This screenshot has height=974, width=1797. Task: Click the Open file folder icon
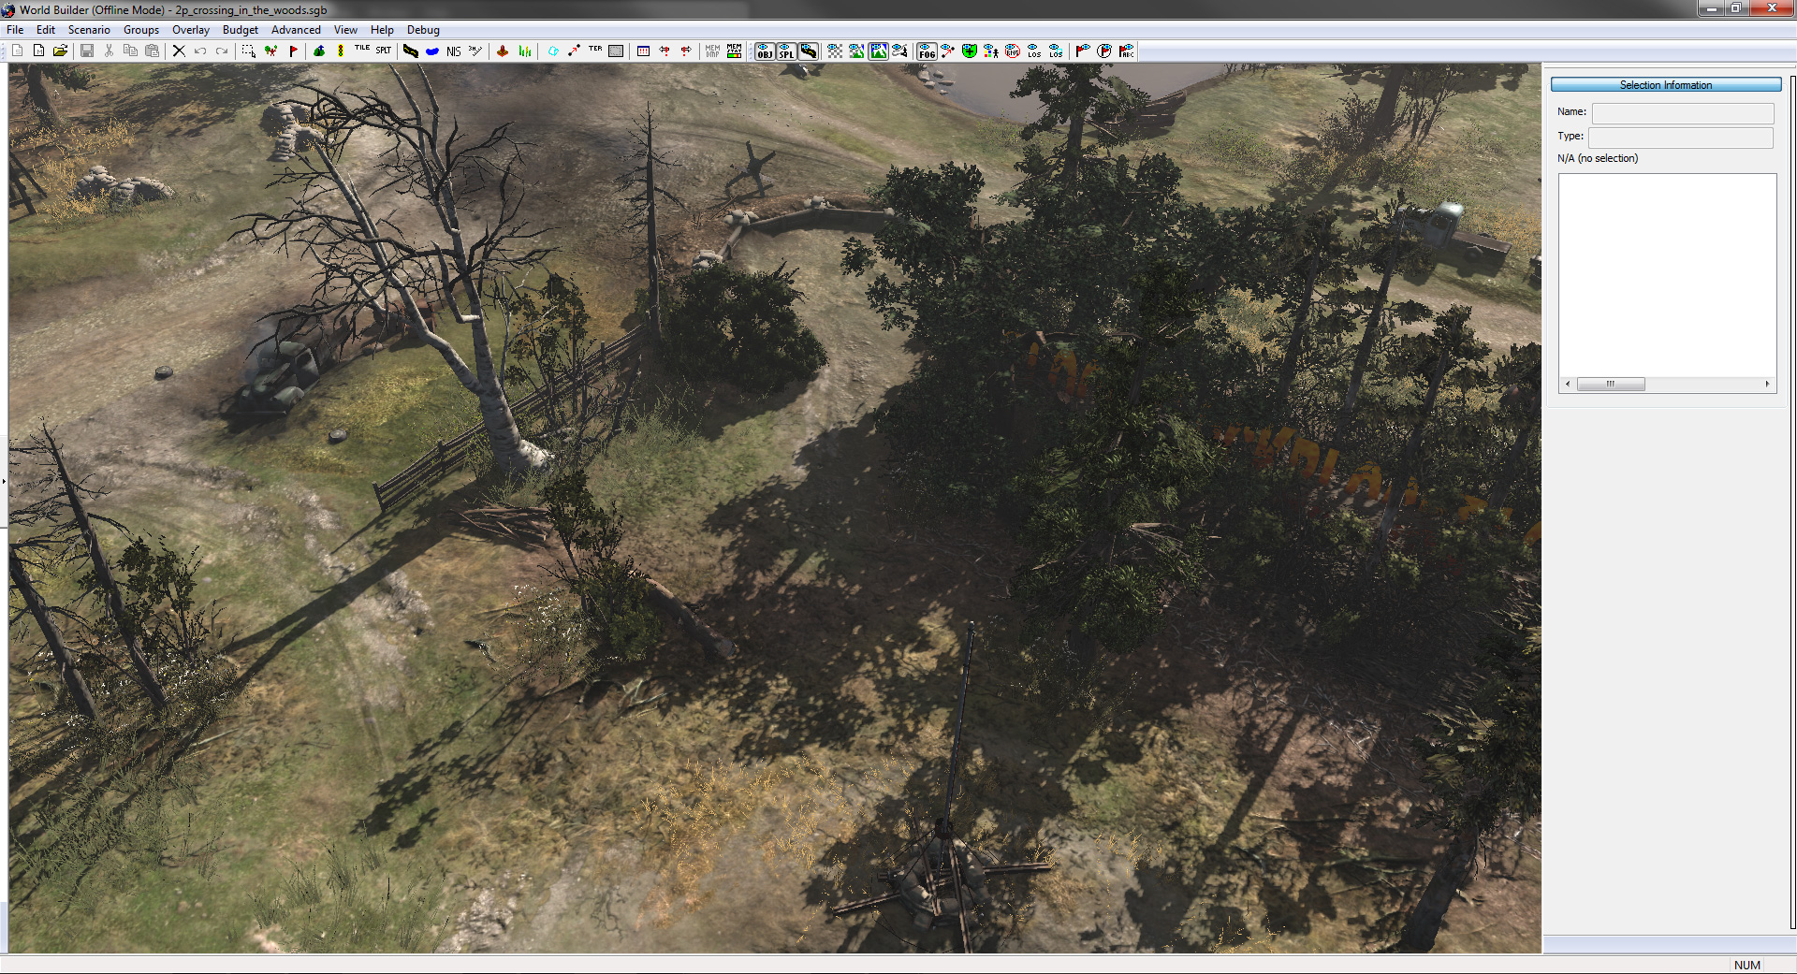pos(61,51)
